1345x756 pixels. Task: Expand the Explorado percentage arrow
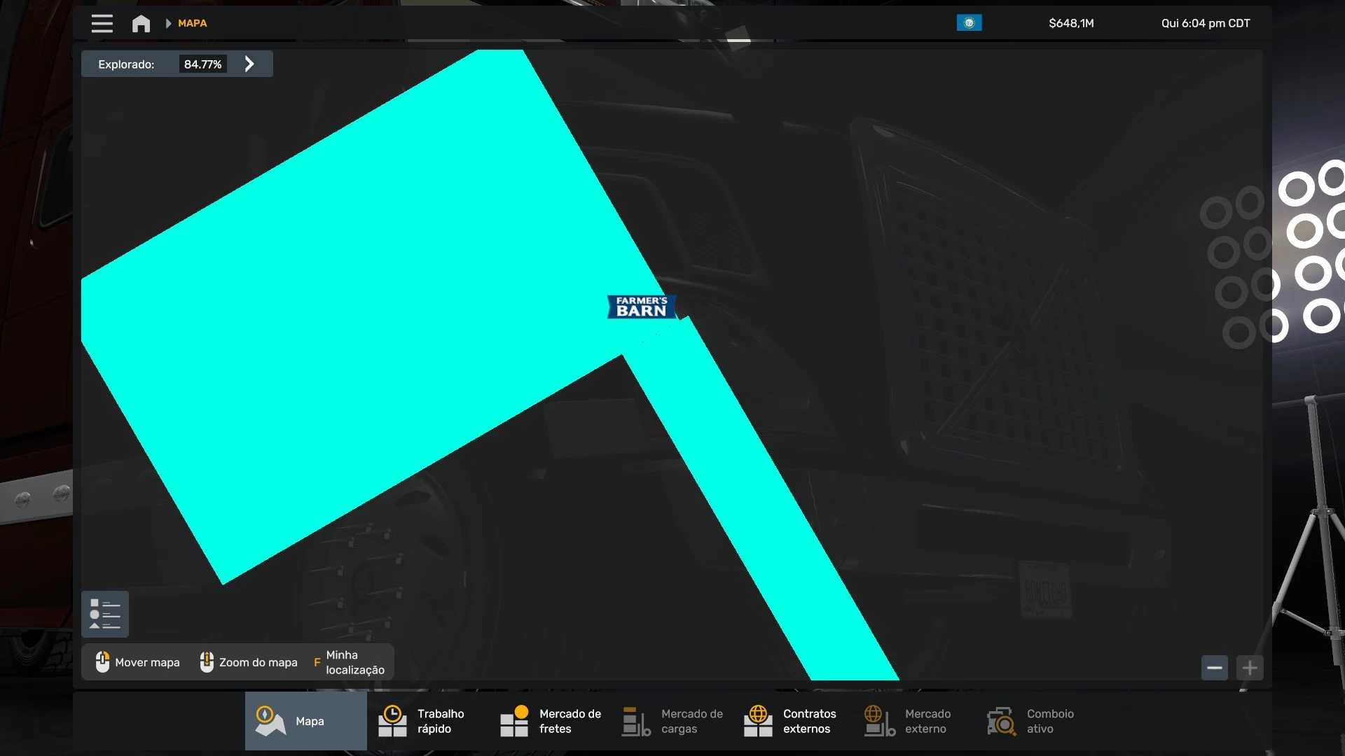click(249, 64)
